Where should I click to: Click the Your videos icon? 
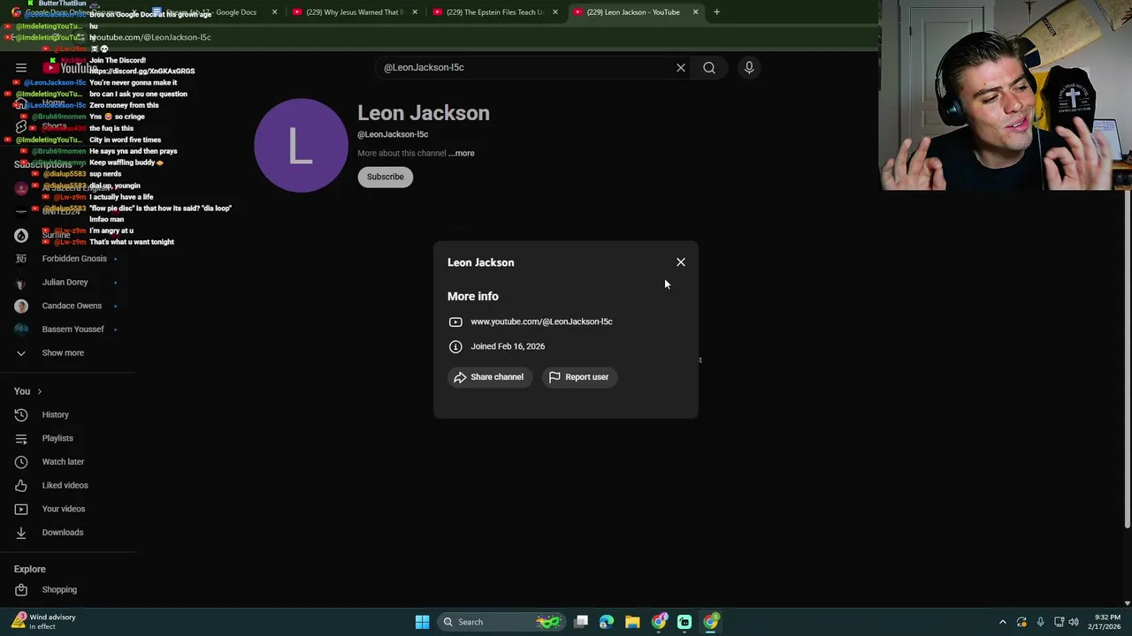[21, 509]
